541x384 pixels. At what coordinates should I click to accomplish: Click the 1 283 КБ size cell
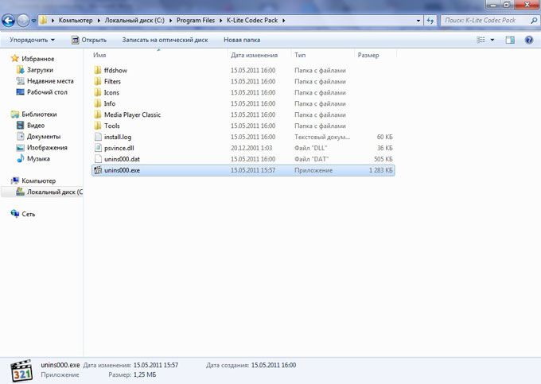(x=380, y=170)
